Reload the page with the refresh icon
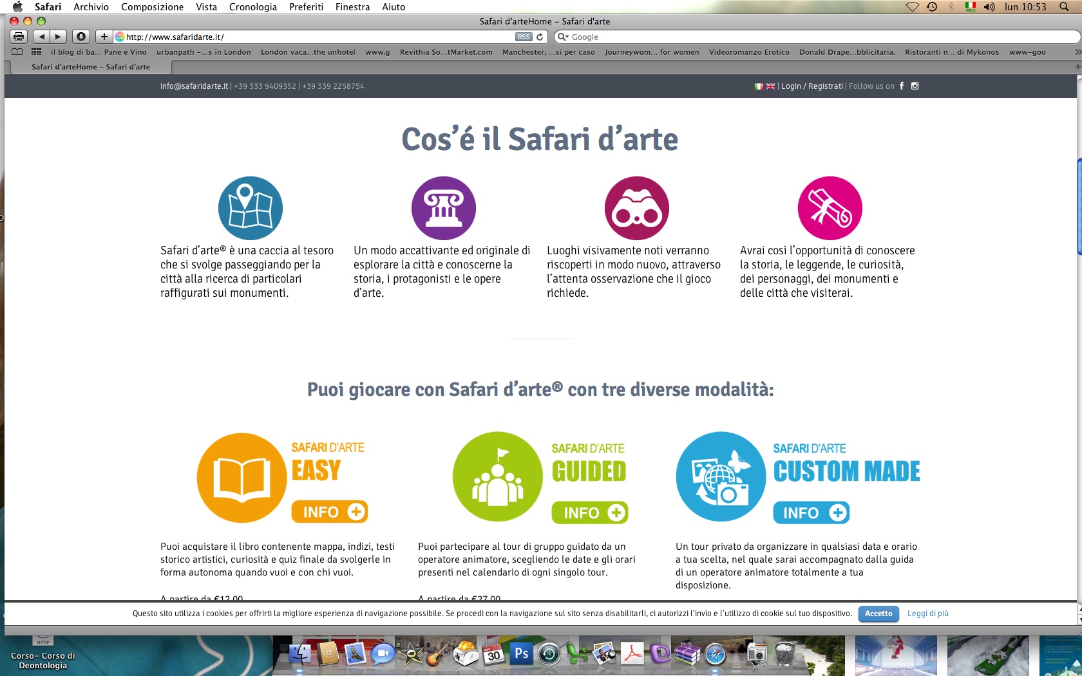 [x=540, y=37]
